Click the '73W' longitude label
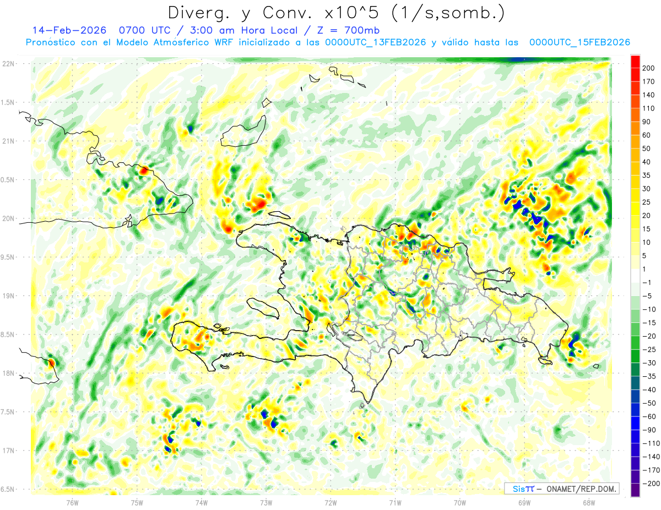The image size is (661, 510). [266, 502]
